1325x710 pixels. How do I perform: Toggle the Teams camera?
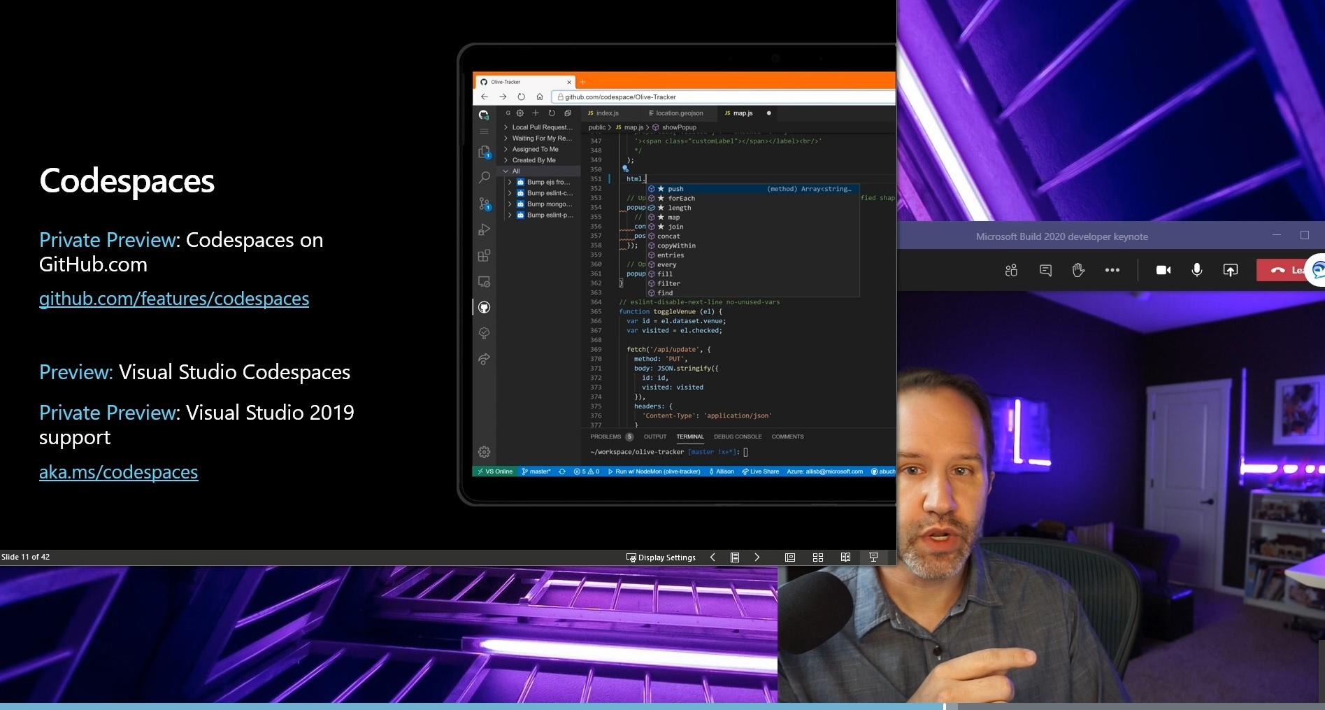pos(1163,270)
